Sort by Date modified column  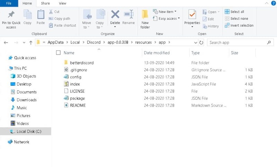click(157, 53)
